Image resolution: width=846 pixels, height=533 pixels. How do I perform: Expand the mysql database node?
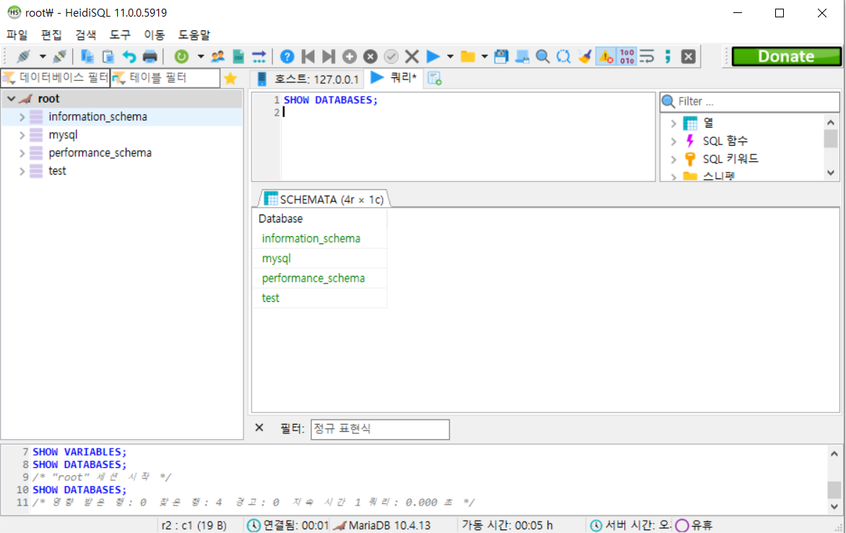pyautogui.click(x=22, y=135)
